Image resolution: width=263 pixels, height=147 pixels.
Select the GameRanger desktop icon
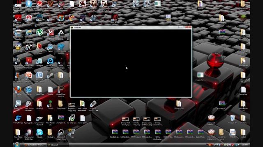coord(18,118)
